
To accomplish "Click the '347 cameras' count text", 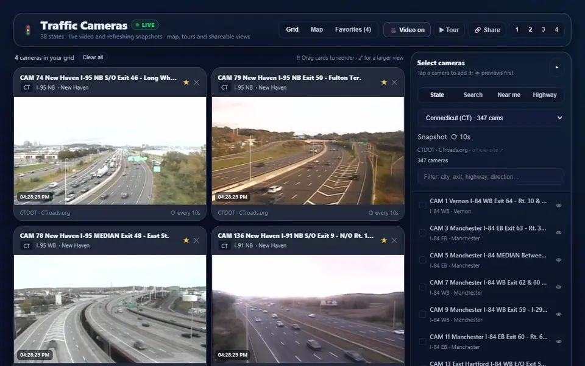I will 433,160.
